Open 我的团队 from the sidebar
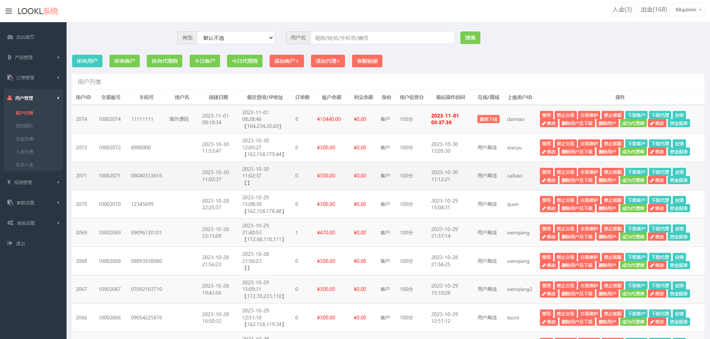The height and width of the screenshot is (339, 710). pos(24,126)
